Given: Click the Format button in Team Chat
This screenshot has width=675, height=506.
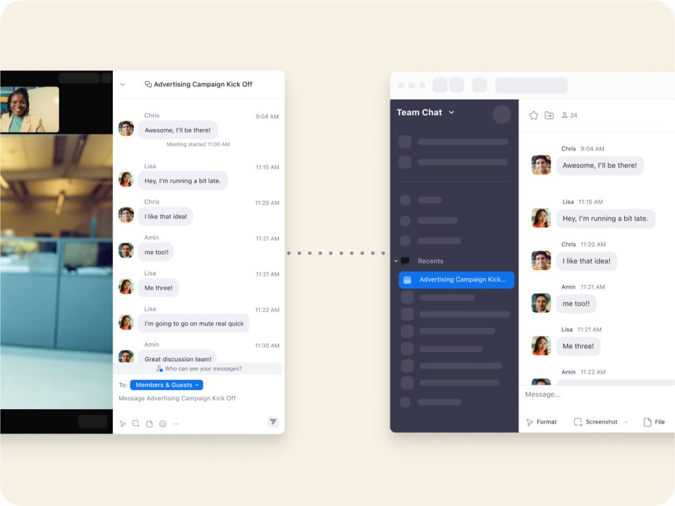Looking at the screenshot, I should point(541,422).
